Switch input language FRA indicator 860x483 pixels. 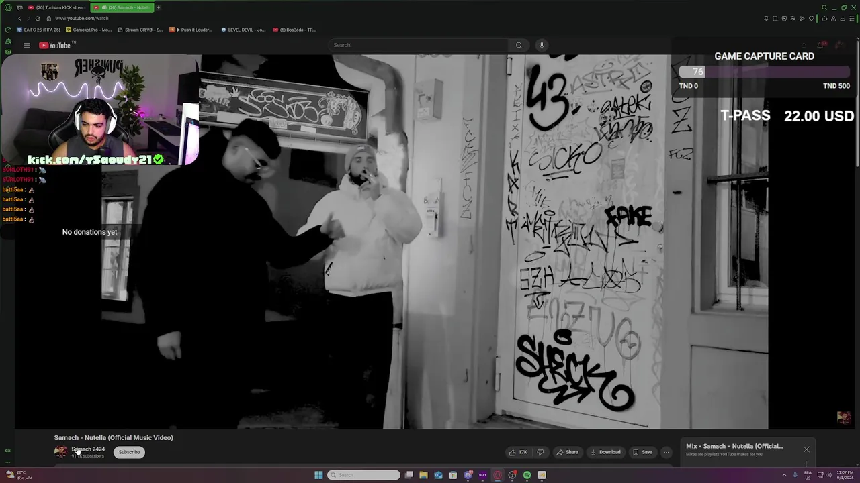click(808, 475)
